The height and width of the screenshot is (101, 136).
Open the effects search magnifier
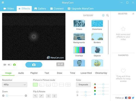(x=107, y=15)
